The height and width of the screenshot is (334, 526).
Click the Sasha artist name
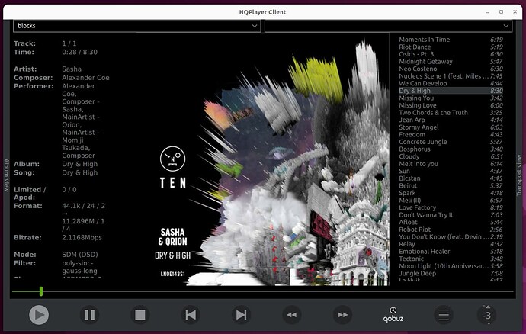click(72, 69)
